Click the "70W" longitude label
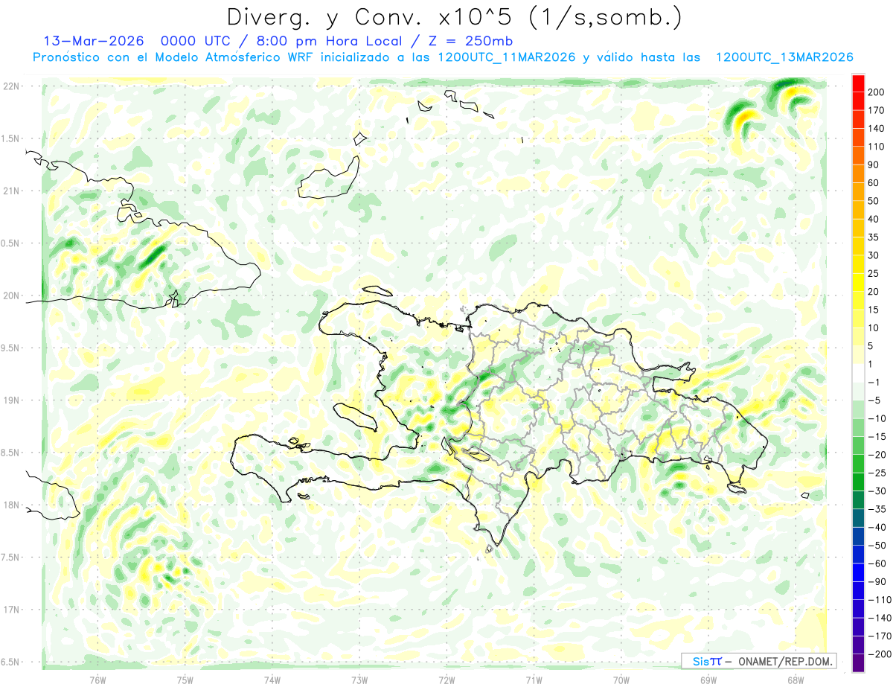Image resolution: width=893 pixels, height=690 pixels. [x=621, y=680]
